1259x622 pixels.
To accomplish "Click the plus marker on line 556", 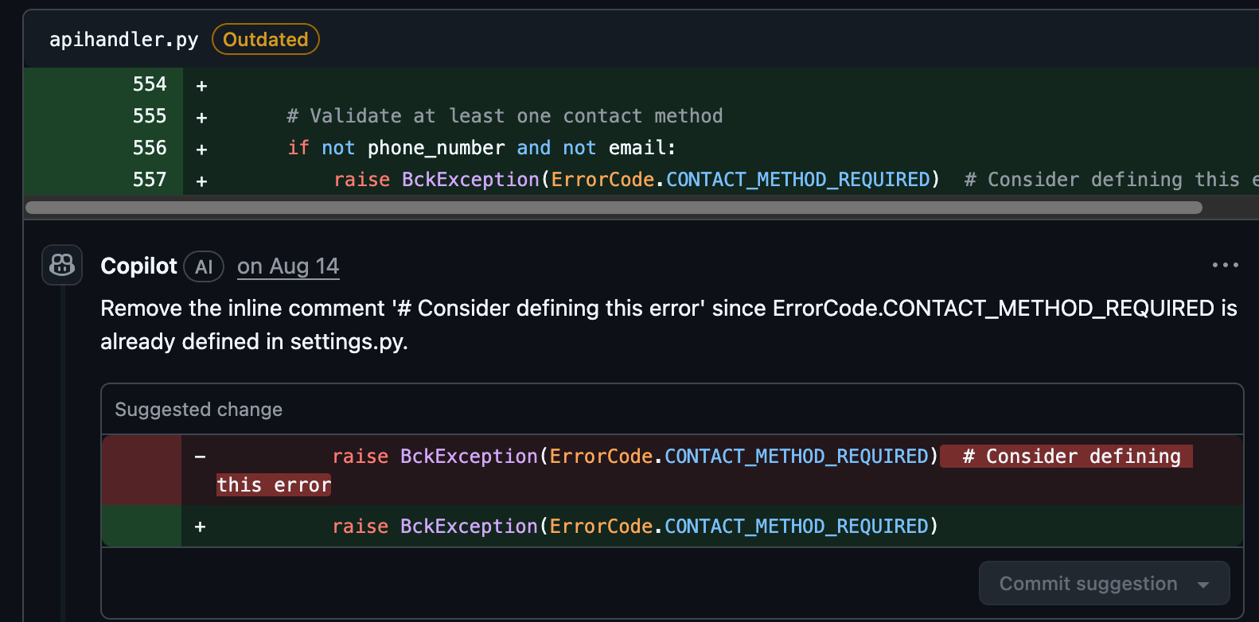I will tap(201, 150).
